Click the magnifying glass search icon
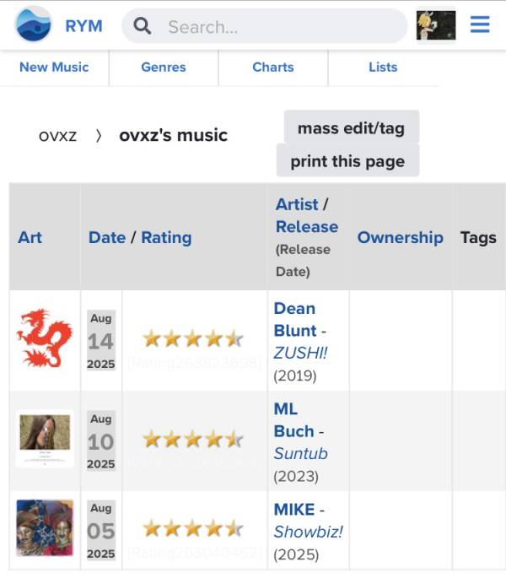Viewport: 506px width, 584px height. [x=143, y=26]
